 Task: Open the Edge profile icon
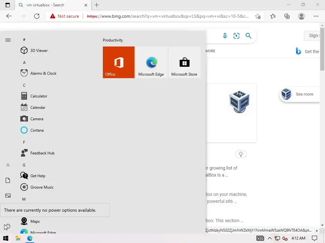(x=302, y=16)
